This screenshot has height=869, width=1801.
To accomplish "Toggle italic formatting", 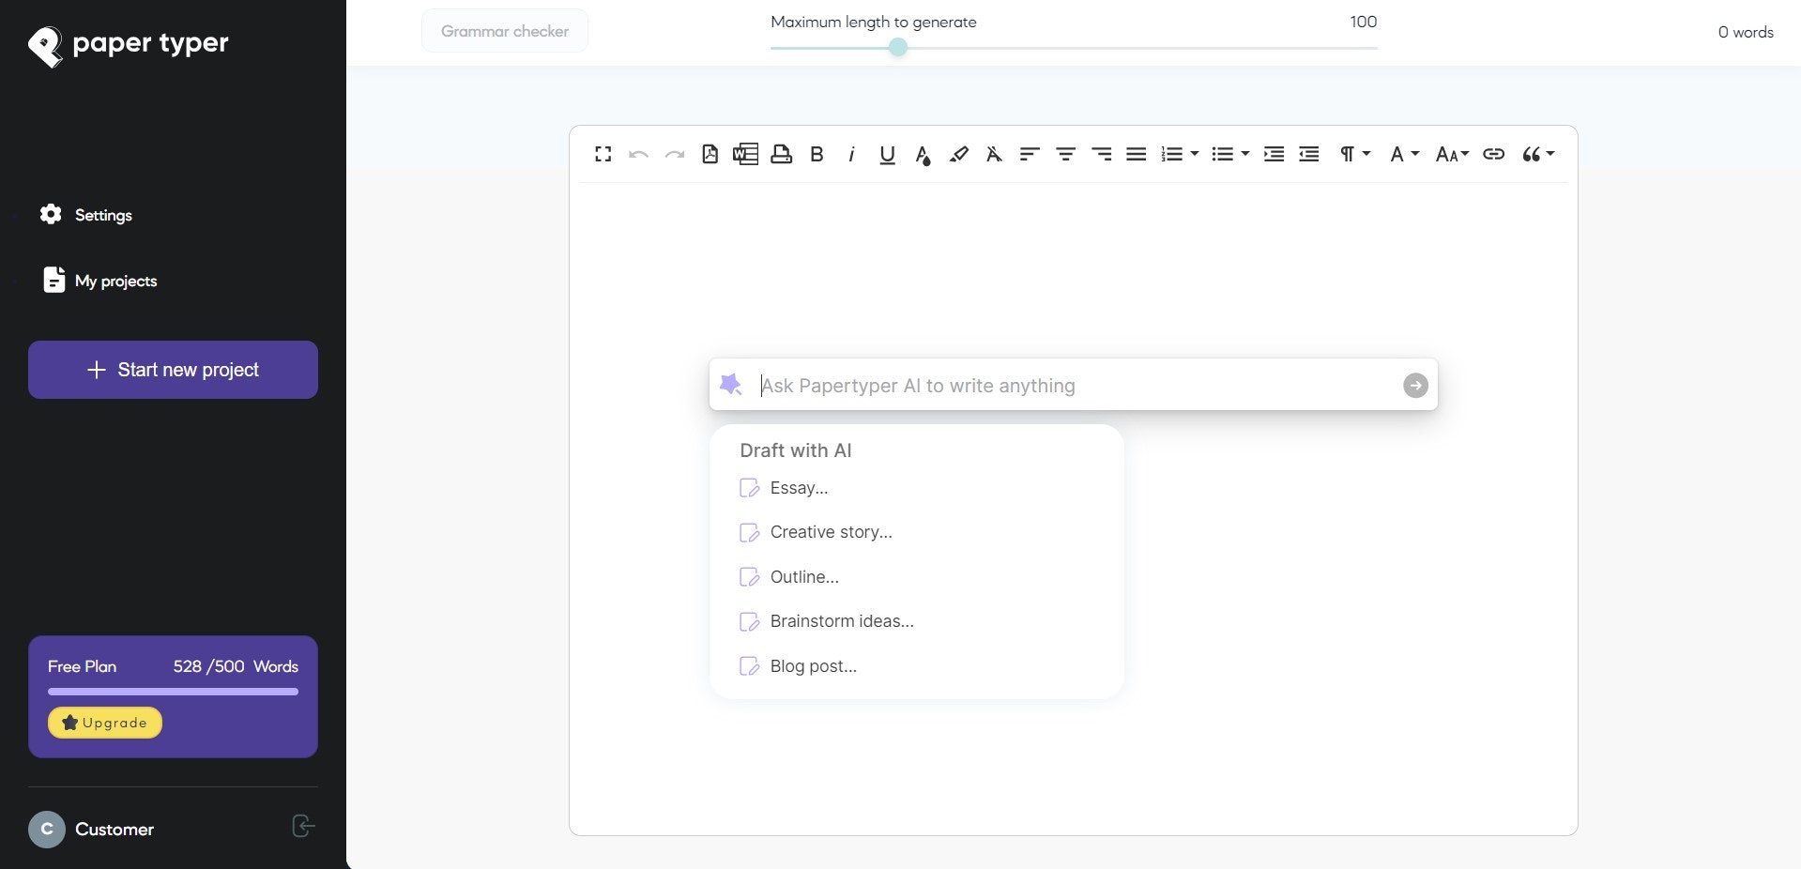I will click(851, 154).
